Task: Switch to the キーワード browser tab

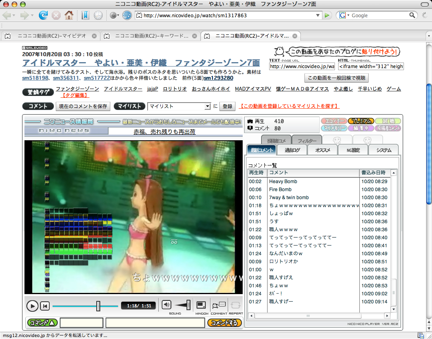Action: pos(150,36)
